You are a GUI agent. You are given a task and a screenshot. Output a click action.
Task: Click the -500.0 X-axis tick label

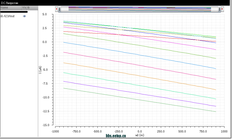[97, 131]
